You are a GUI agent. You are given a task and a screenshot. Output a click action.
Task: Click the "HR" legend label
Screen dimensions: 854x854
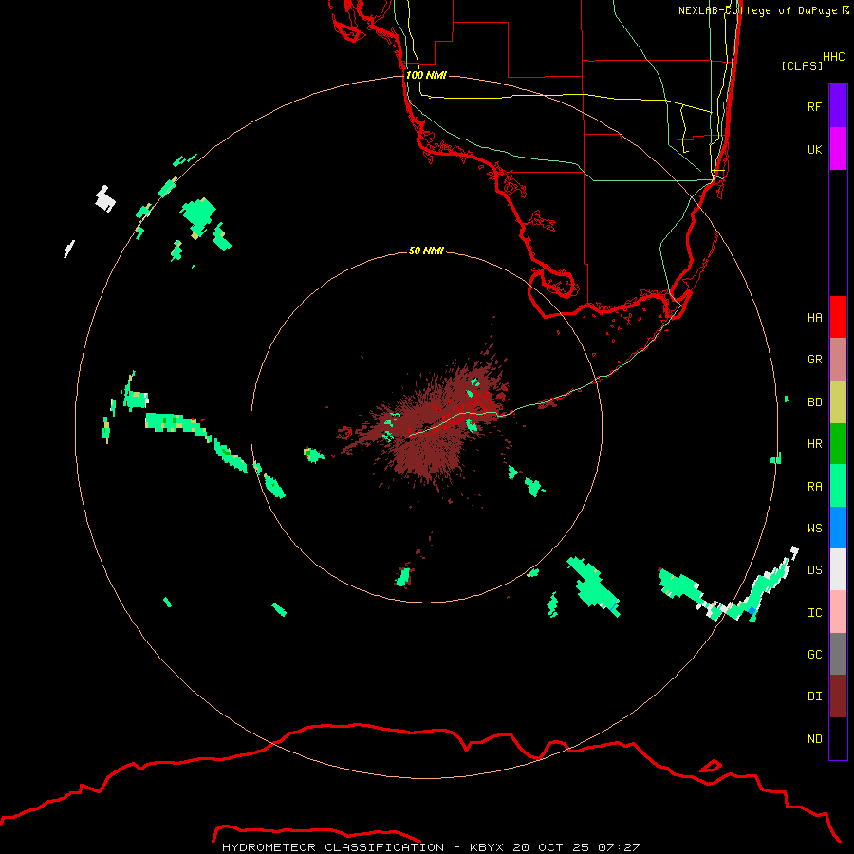tap(814, 444)
